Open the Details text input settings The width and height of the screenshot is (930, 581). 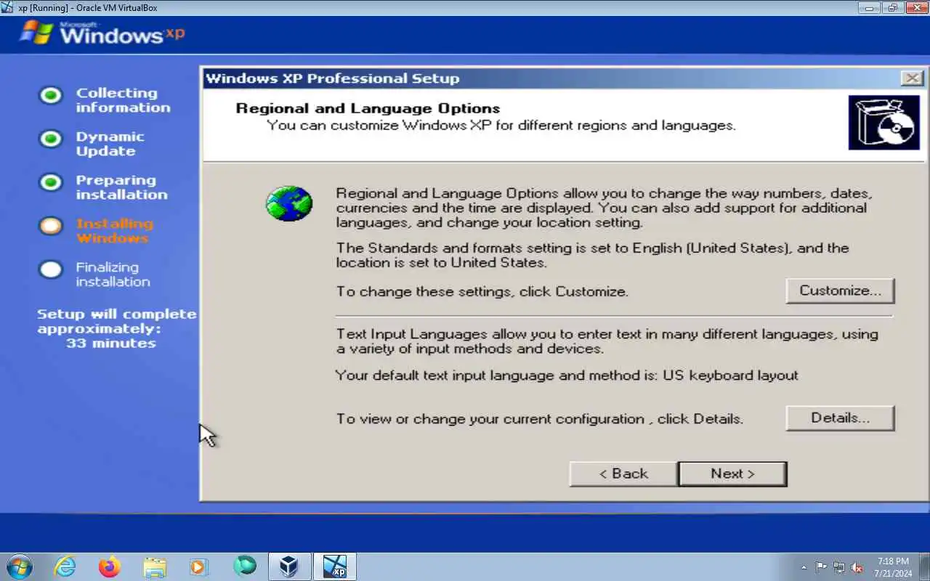pos(840,418)
